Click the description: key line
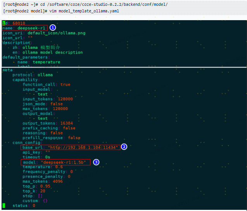 17,43
